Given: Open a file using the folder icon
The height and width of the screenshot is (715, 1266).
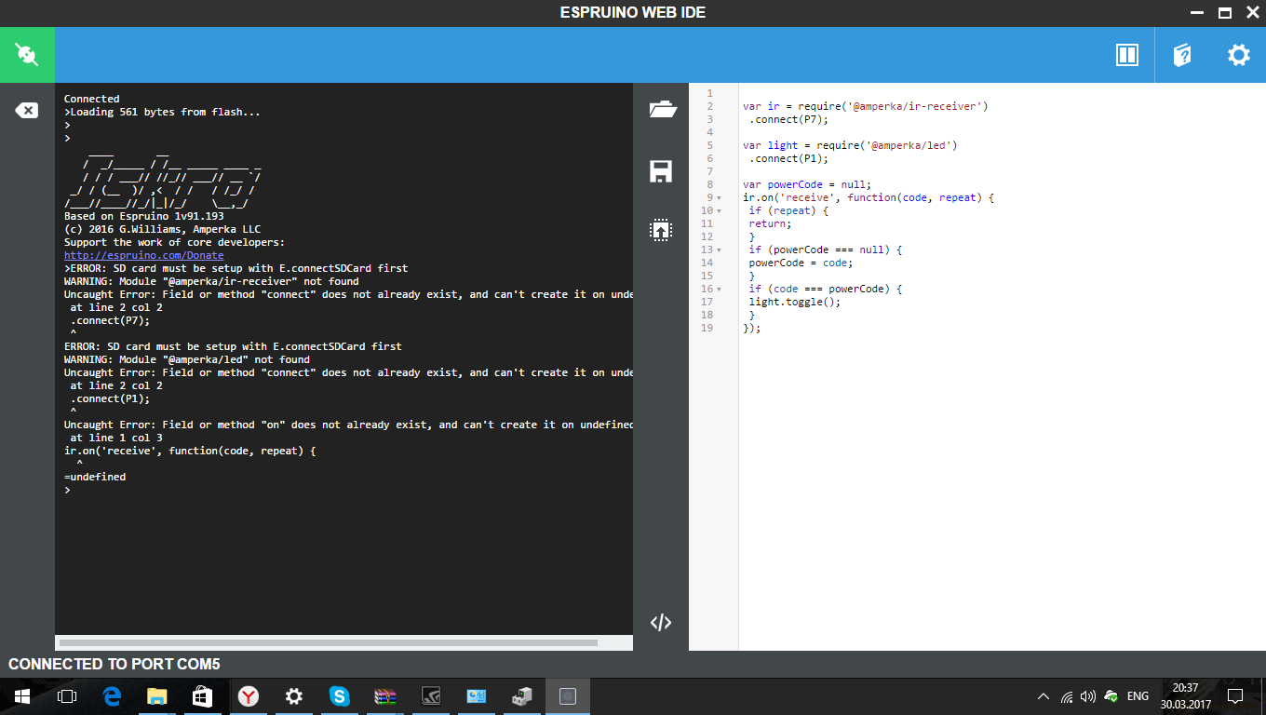Looking at the screenshot, I should click(662, 109).
